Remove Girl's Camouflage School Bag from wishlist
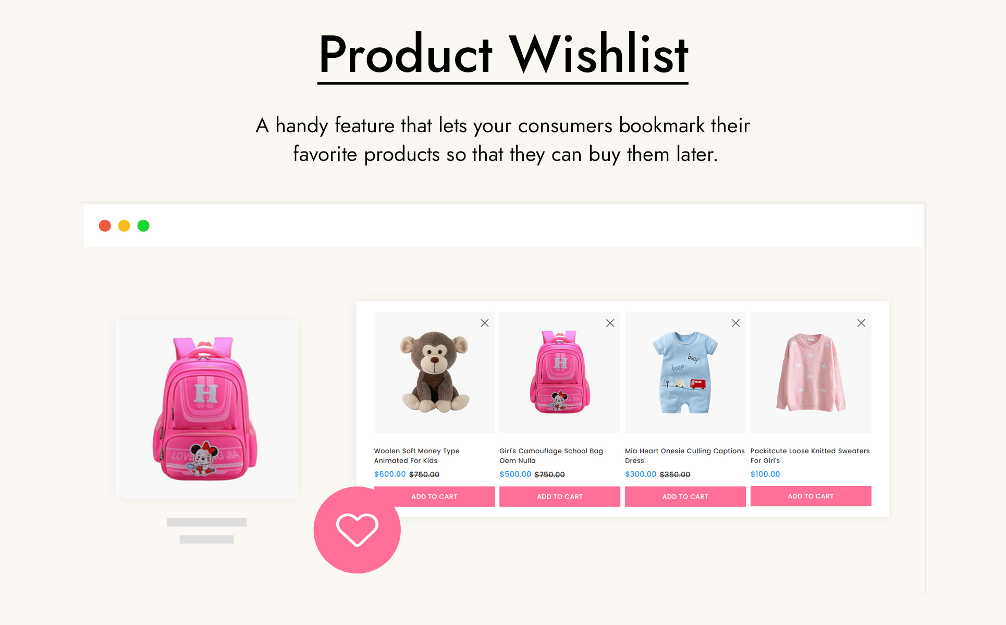The height and width of the screenshot is (625, 1006). point(610,323)
